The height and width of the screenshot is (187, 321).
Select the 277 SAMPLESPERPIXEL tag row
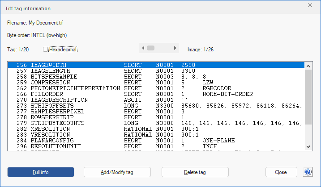coord(156,112)
